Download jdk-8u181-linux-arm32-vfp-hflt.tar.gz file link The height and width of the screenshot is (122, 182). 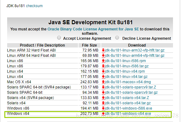[x=135, y=50]
